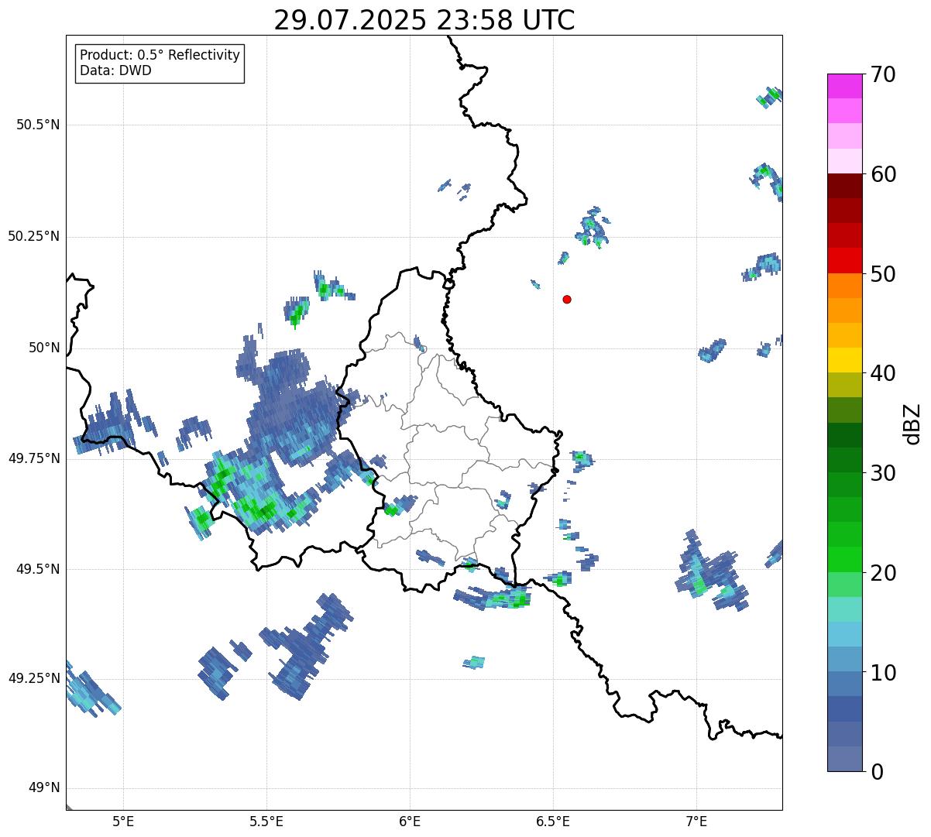This screenshot has width=931, height=837.
Task: Click the title text '29.07.2025 23:58 UTC'
Action: [x=424, y=20]
